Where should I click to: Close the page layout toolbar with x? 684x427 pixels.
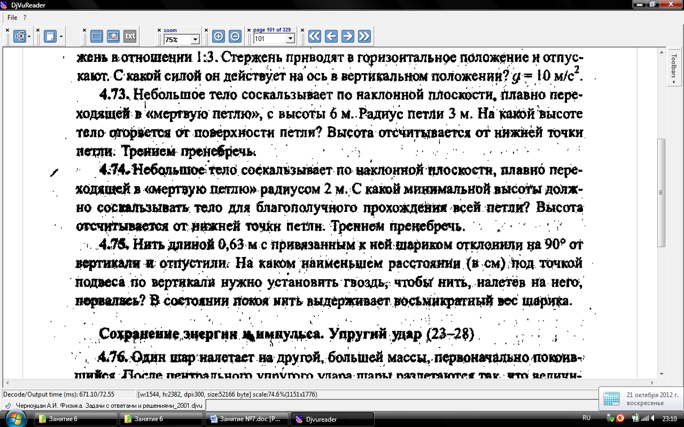tap(38, 30)
